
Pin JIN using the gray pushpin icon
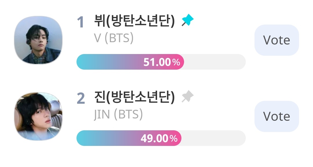tap(188, 96)
